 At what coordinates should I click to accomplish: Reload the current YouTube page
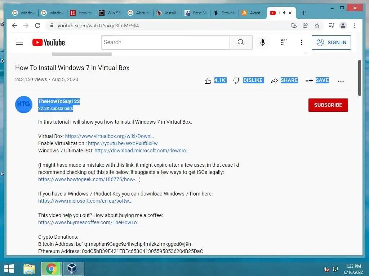(37, 26)
